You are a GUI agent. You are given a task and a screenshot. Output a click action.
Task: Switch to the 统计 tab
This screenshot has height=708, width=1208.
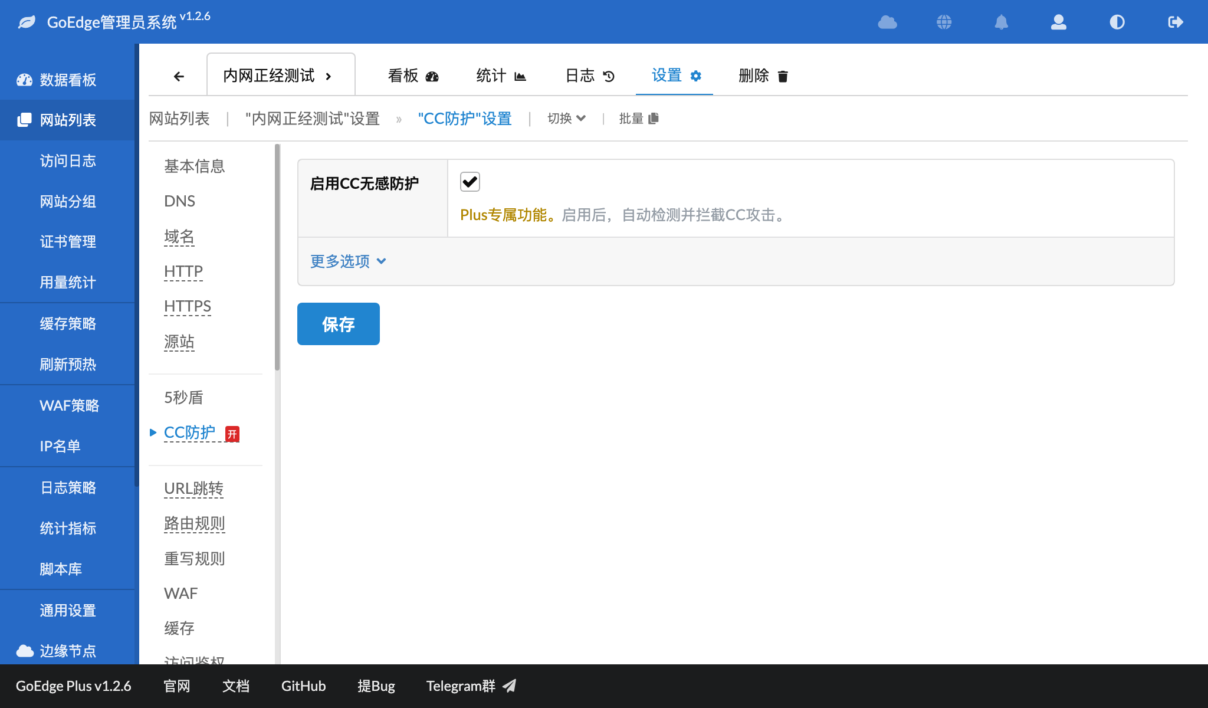point(501,76)
